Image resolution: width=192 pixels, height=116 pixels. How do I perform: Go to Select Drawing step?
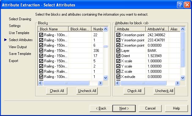pyautogui.click(x=20, y=19)
